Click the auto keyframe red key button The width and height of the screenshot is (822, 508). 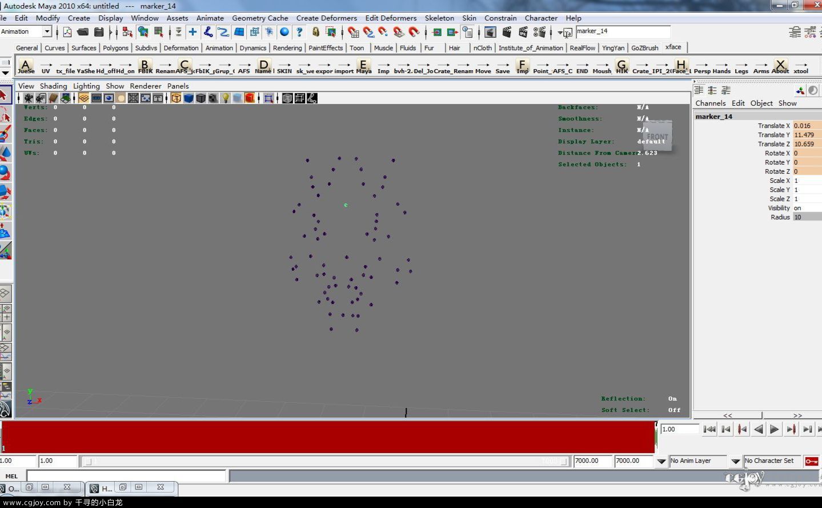[811, 461]
